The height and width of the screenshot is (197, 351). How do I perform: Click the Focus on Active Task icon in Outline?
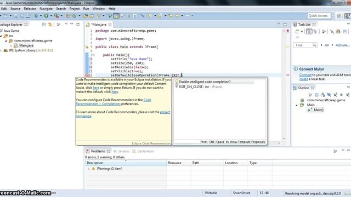pyautogui.click(x=310, y=95)
